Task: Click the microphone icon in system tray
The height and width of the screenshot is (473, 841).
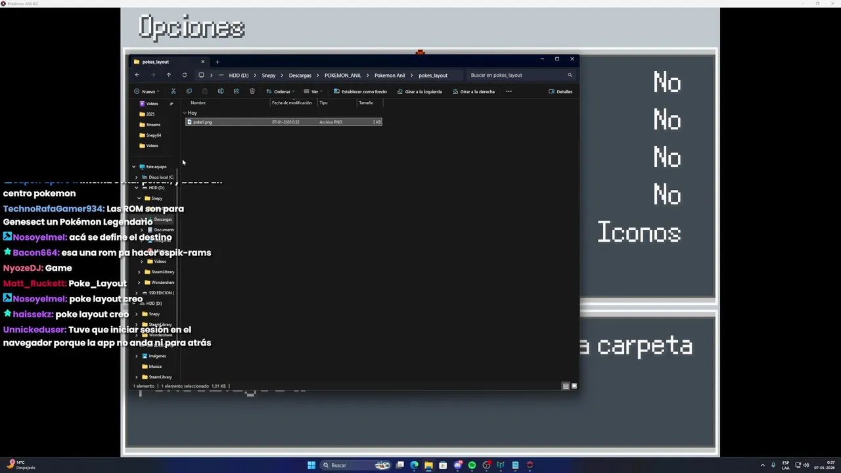Action: [773, 465]
